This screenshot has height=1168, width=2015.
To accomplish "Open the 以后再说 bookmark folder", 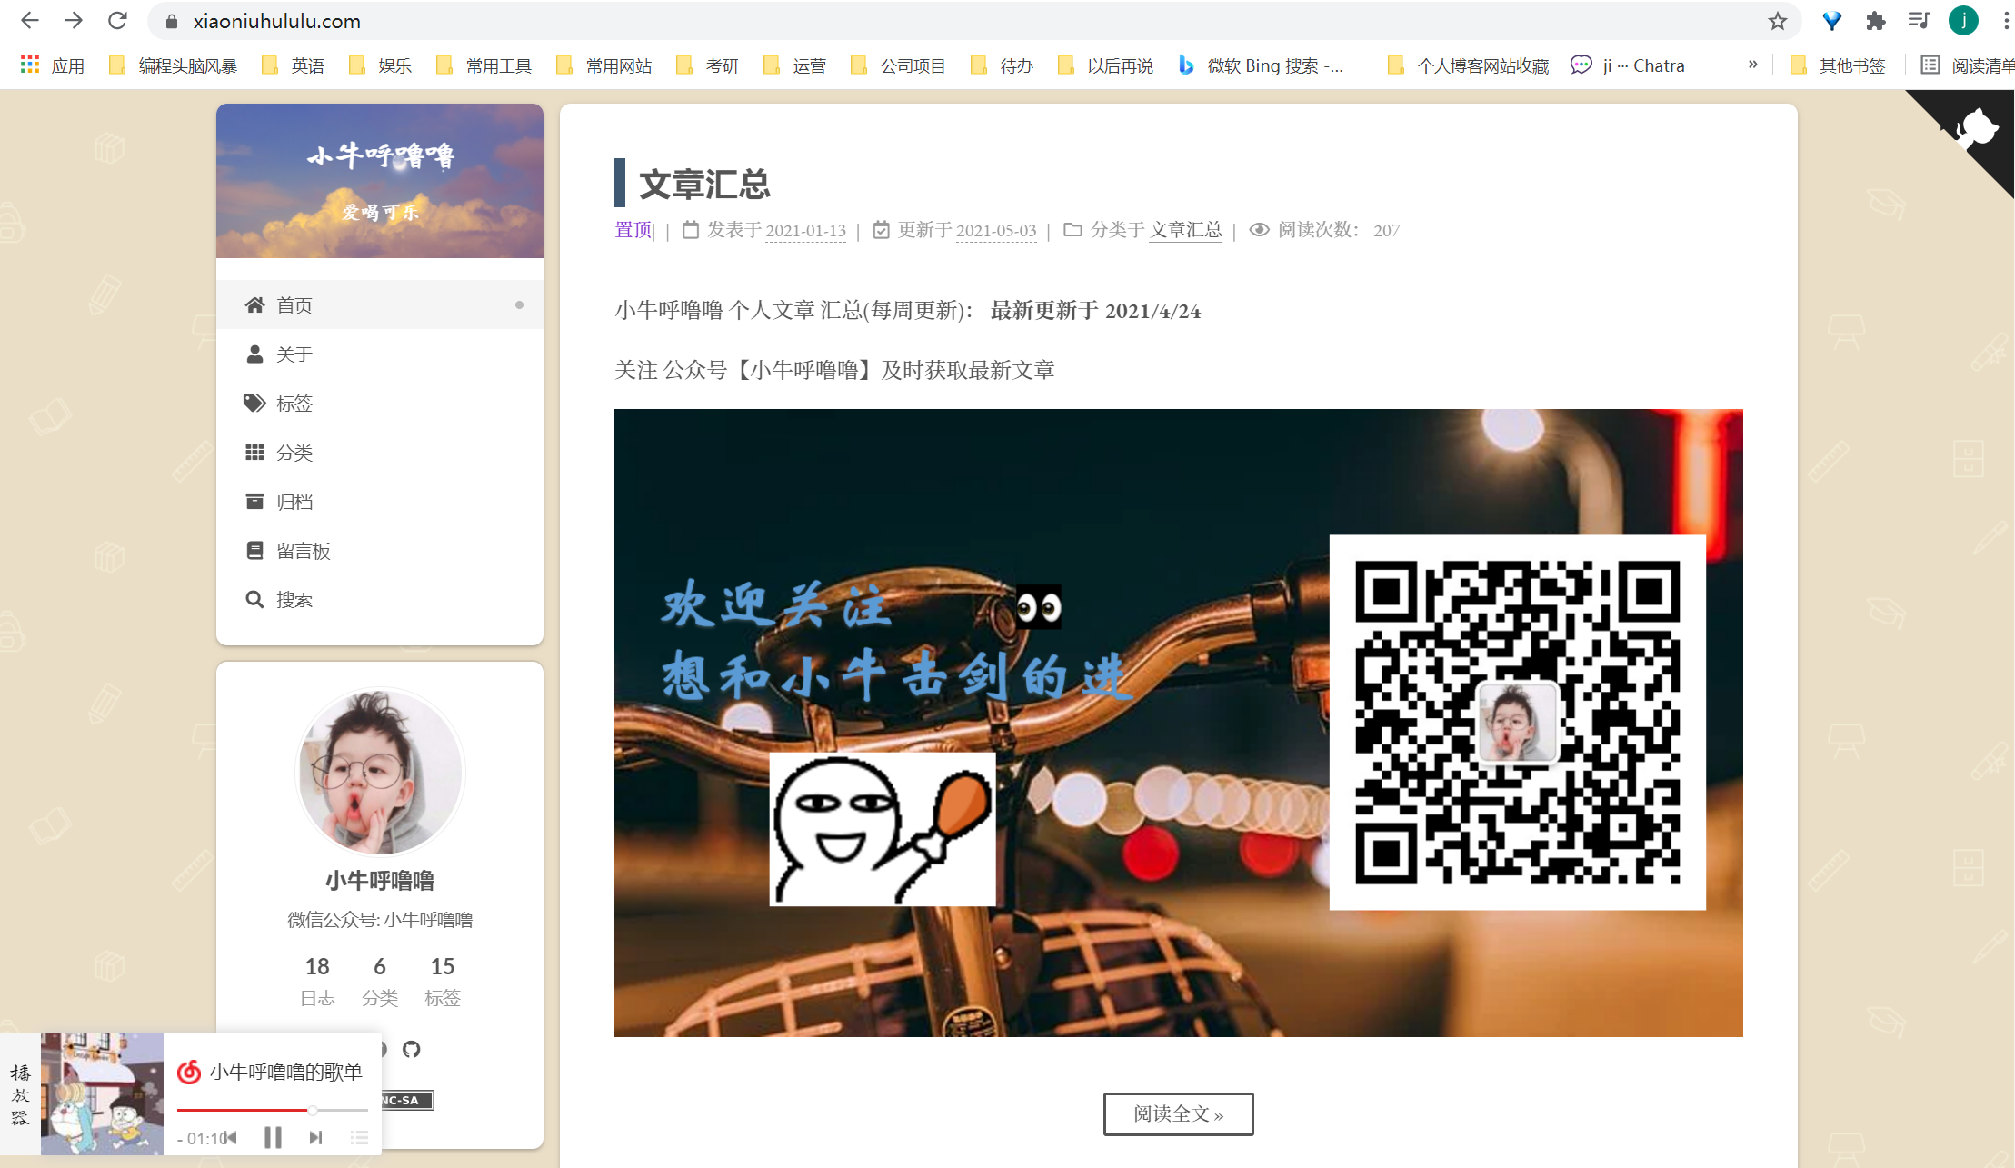I will (1105, 65).
